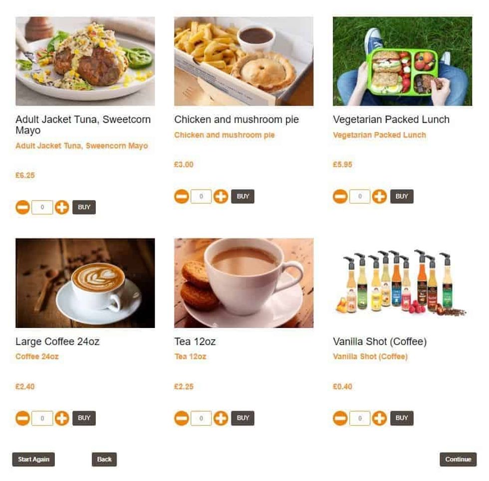The height and width of the screenshot is (481, 489).
Task: Decrease Large Coffee 24oz quantity with minus
Action: pyautogui.click(x=23, y=418)
